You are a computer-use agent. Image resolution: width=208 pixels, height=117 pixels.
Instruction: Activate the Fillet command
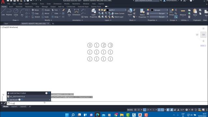pos(55,14)
